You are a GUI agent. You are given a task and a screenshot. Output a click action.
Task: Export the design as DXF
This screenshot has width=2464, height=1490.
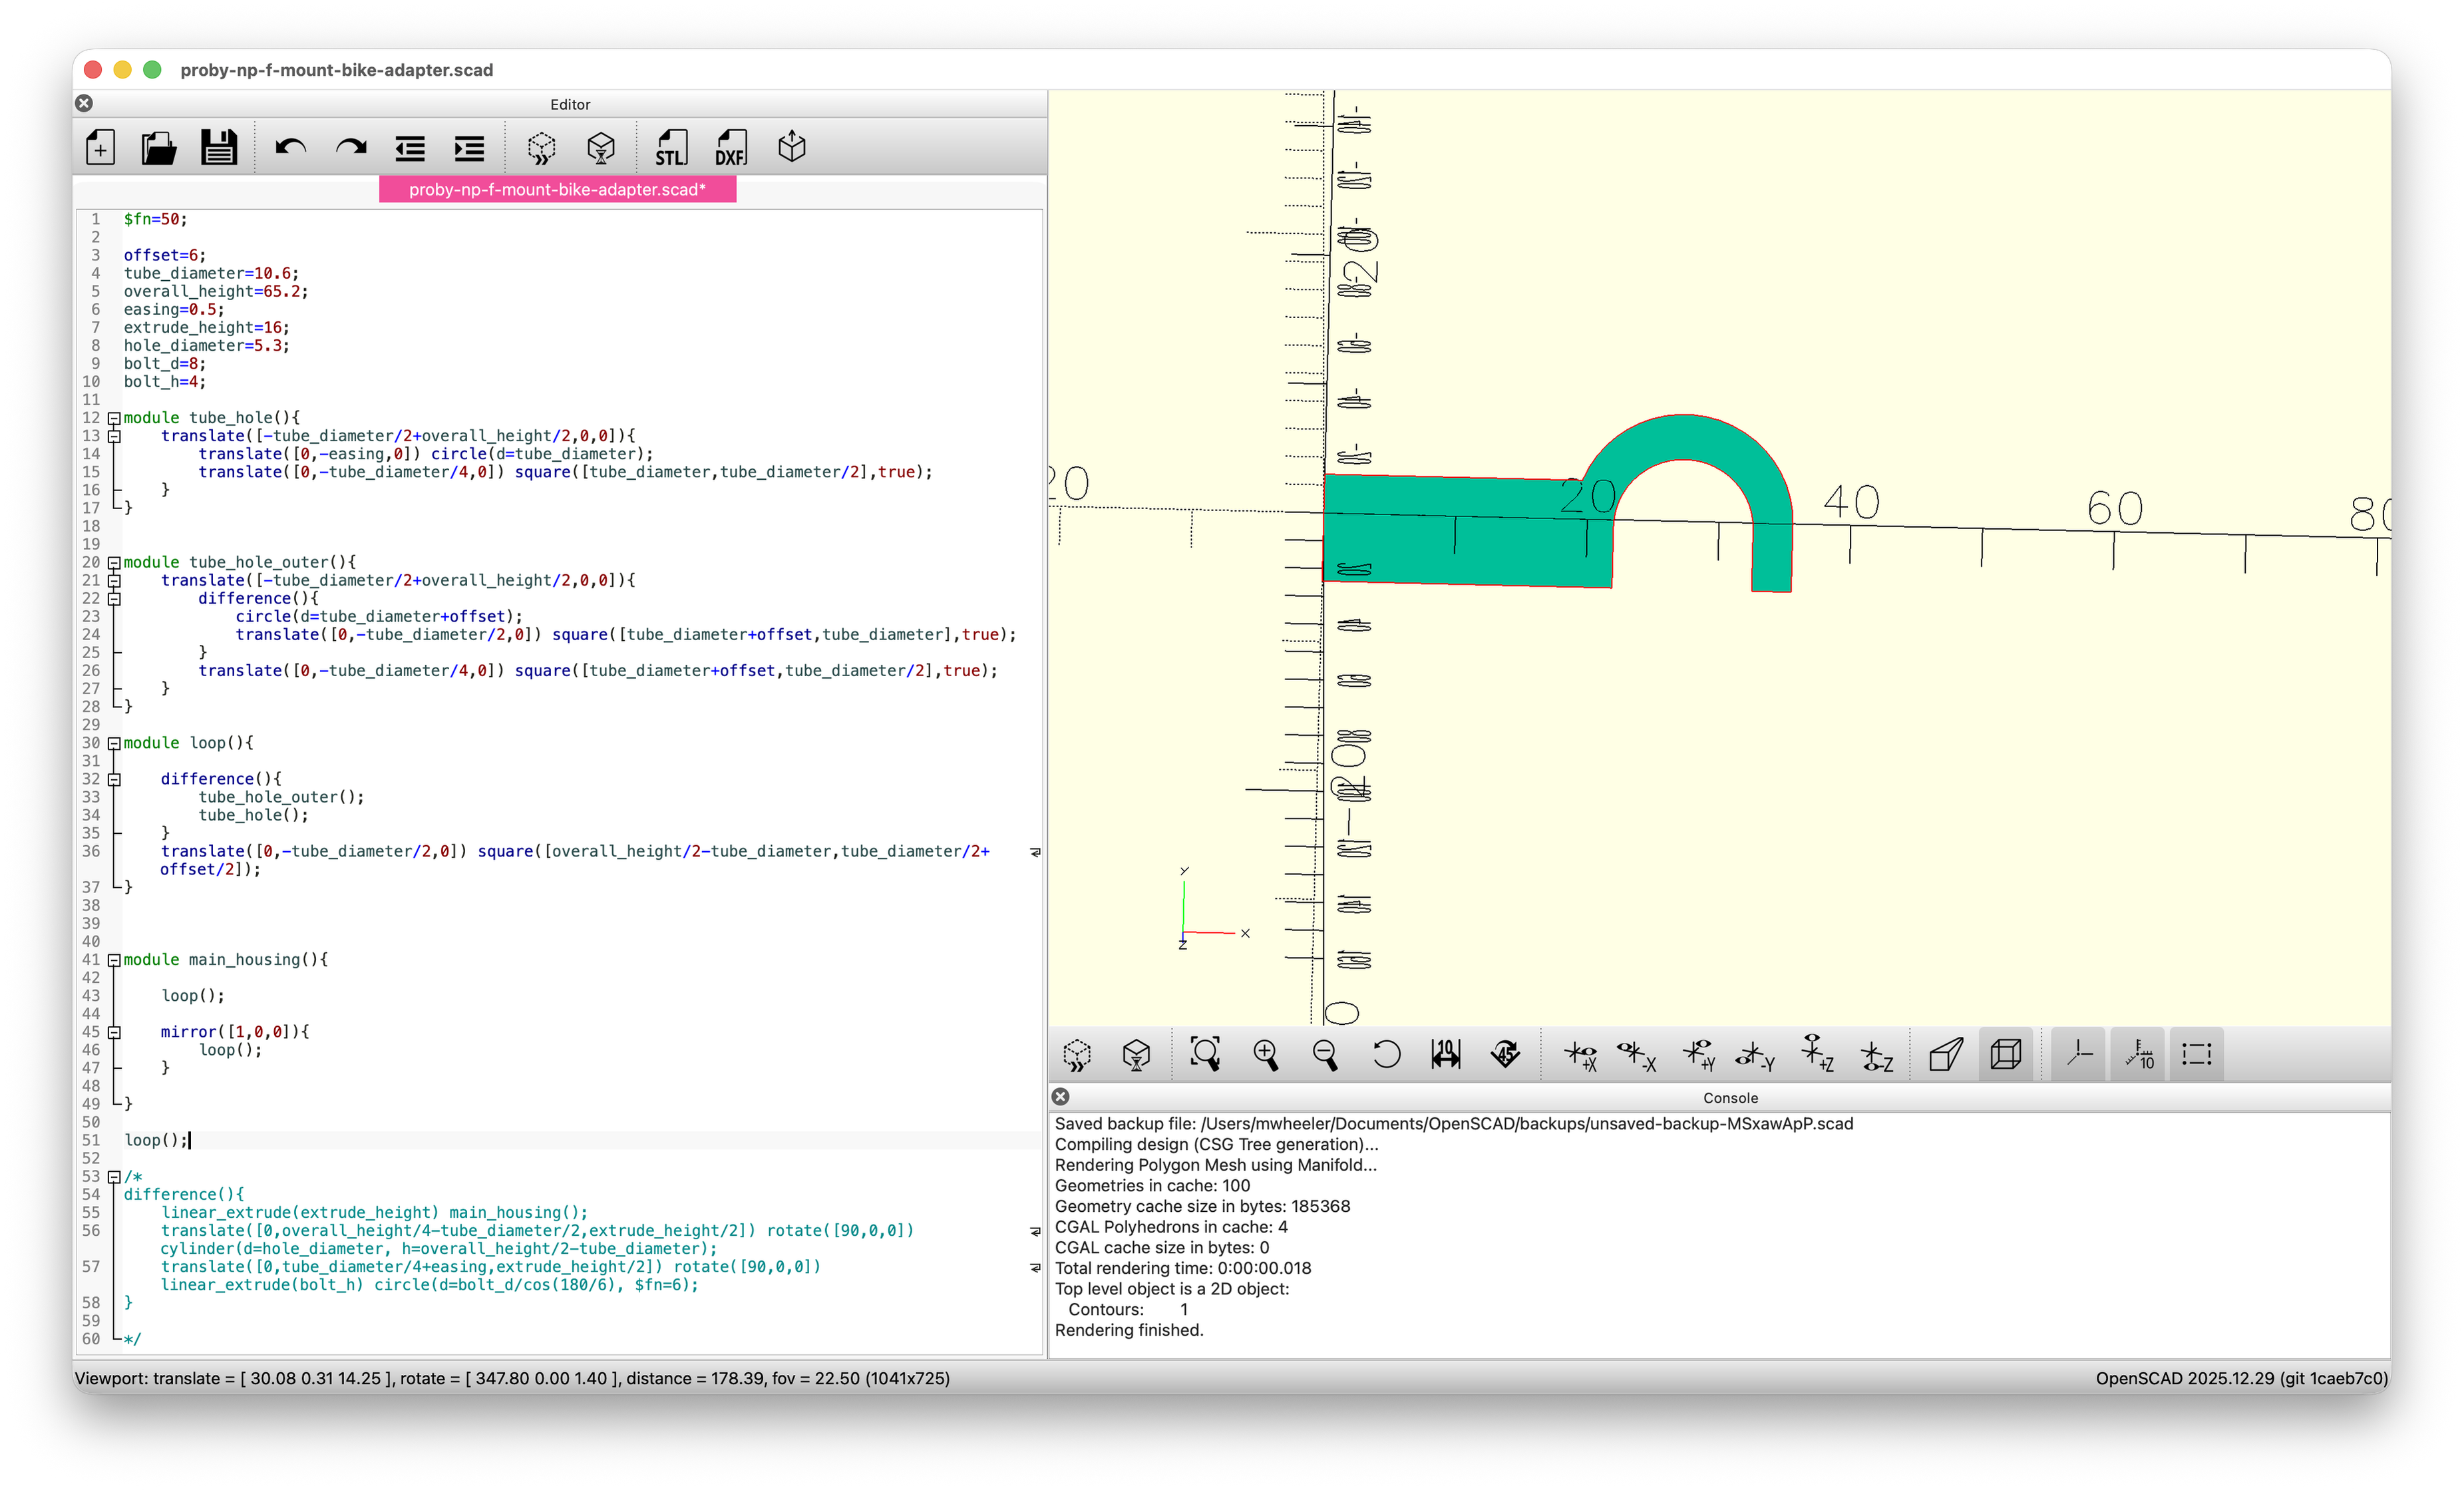[731, 148]
